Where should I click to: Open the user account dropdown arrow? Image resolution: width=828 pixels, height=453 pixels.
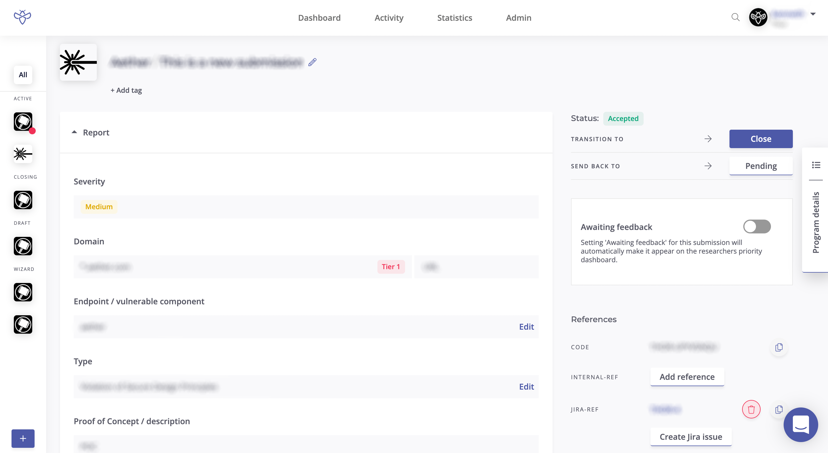coord(813,14)
